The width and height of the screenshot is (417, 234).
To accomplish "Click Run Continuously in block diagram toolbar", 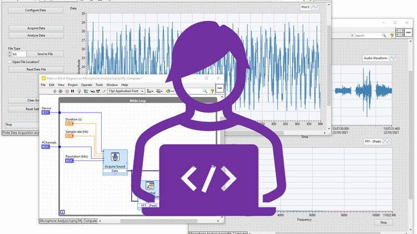I will click(x=61, y=91).
